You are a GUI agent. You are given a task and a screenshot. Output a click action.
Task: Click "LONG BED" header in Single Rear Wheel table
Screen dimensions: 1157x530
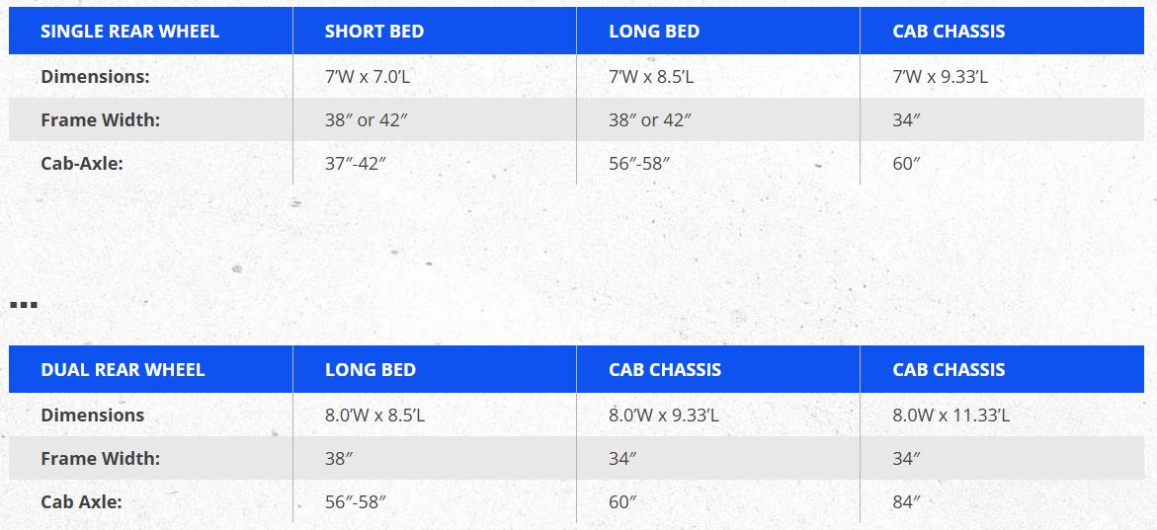[x=654, y=31]
